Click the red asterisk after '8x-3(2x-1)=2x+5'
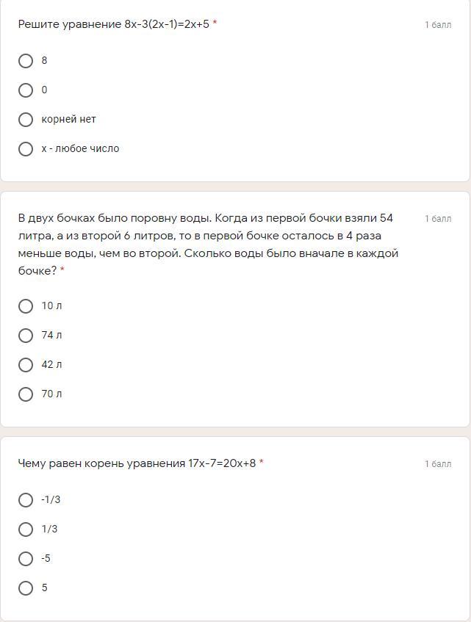Viewport: 471px width, 622px height. point(215,24)
